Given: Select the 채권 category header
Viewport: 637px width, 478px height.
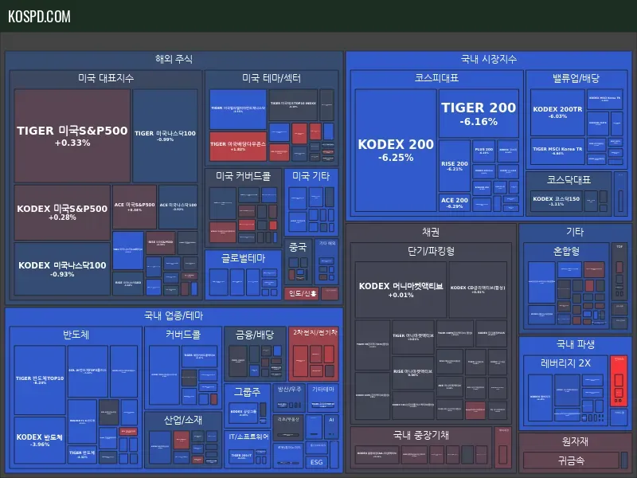Looking at the screenshot, I should [x=431, y=232].
